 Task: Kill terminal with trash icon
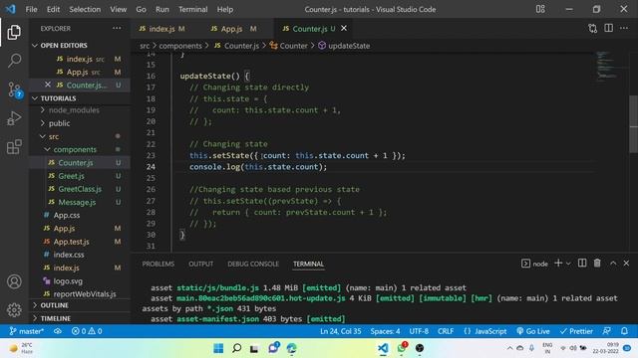pyautogui.click(x=597, y=264)
